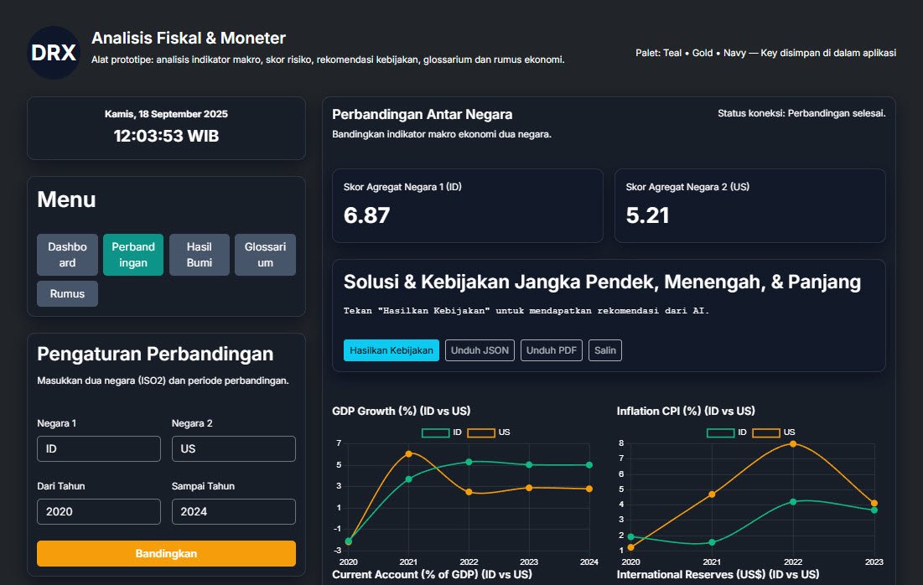The image size is (923, 585).
Task: Click the GDP Growth (%) chart title
Action: tap(402, 411)
